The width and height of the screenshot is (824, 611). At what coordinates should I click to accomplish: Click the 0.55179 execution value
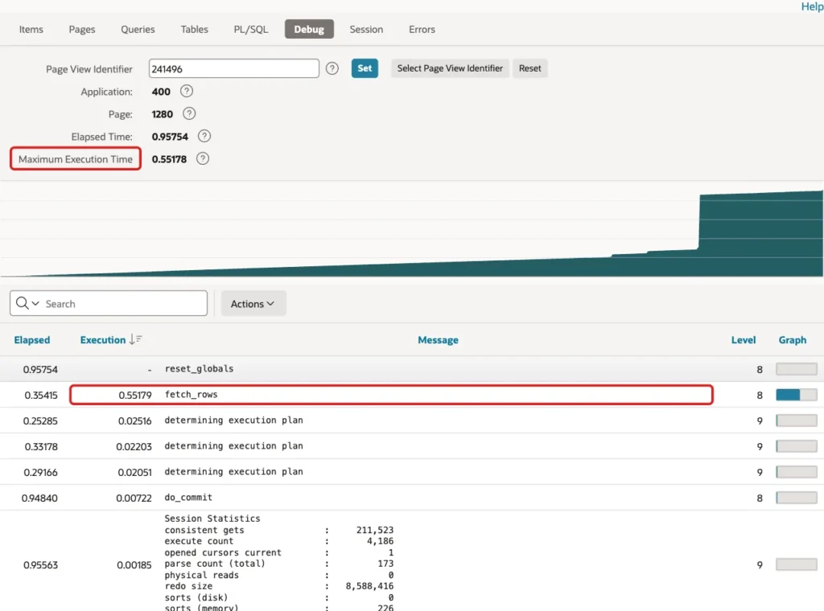(x=135, y=395)
